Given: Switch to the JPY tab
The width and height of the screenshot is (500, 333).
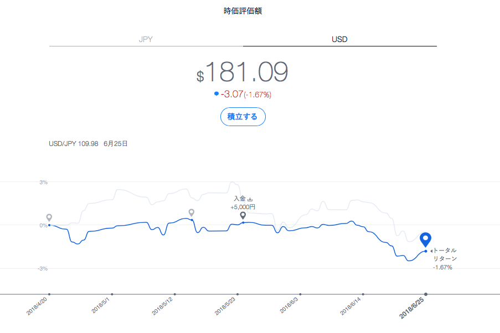Looking at the screenshot, I should coord(146,39).
